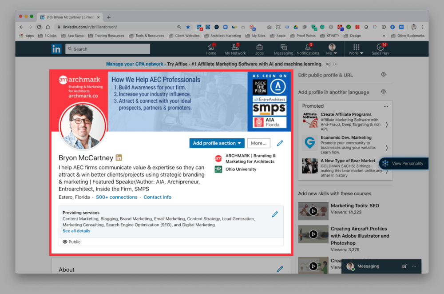Click the Manage your CPA network ad link

214,64
